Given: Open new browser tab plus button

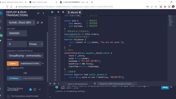Looking at the screenshot, I should (x=92, y=2).
